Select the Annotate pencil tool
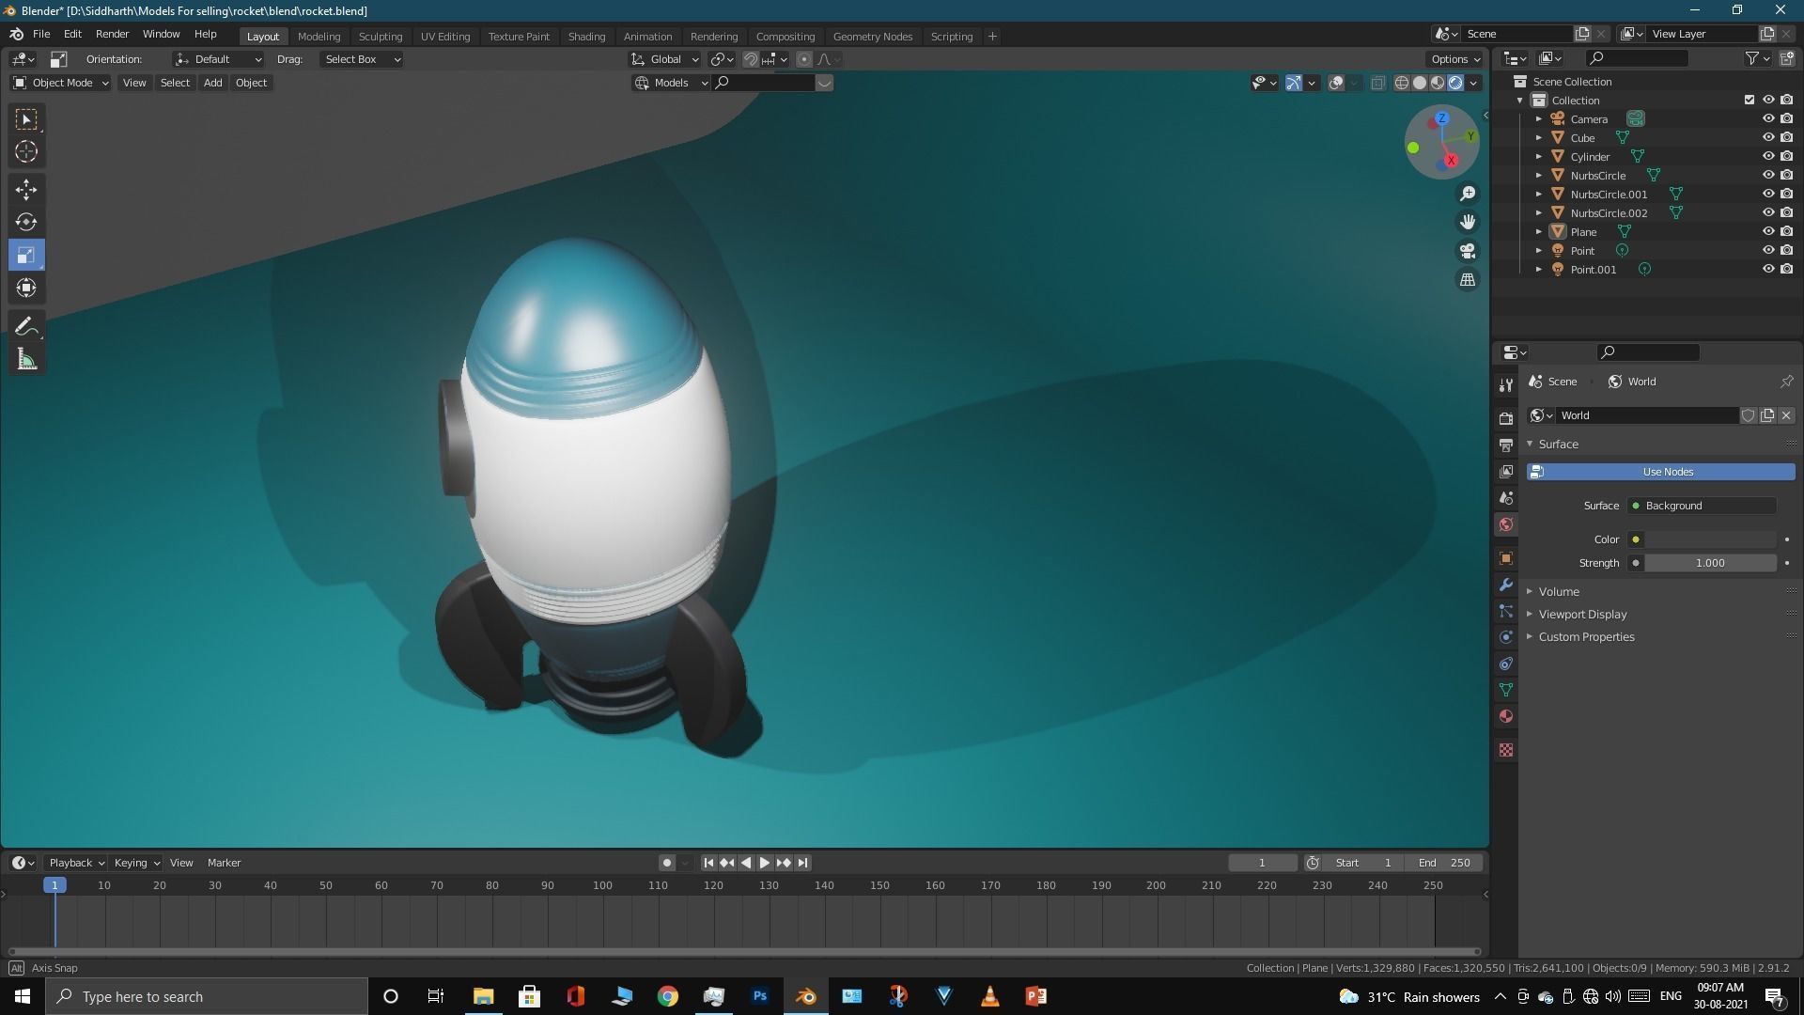The width and height of the screenshot is (1804, 1015). (26, 327)
